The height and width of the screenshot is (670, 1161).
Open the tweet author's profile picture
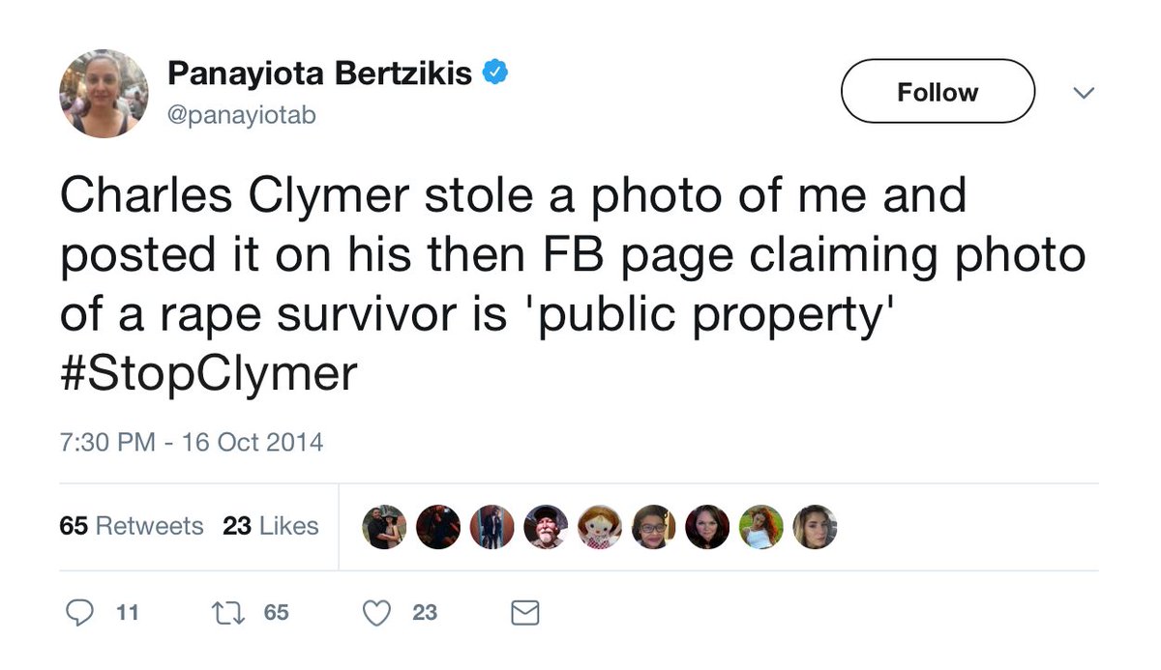point(104,92)
